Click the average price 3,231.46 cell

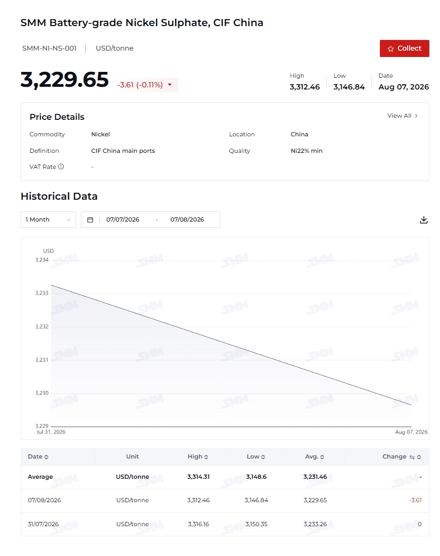pos(315,477)
